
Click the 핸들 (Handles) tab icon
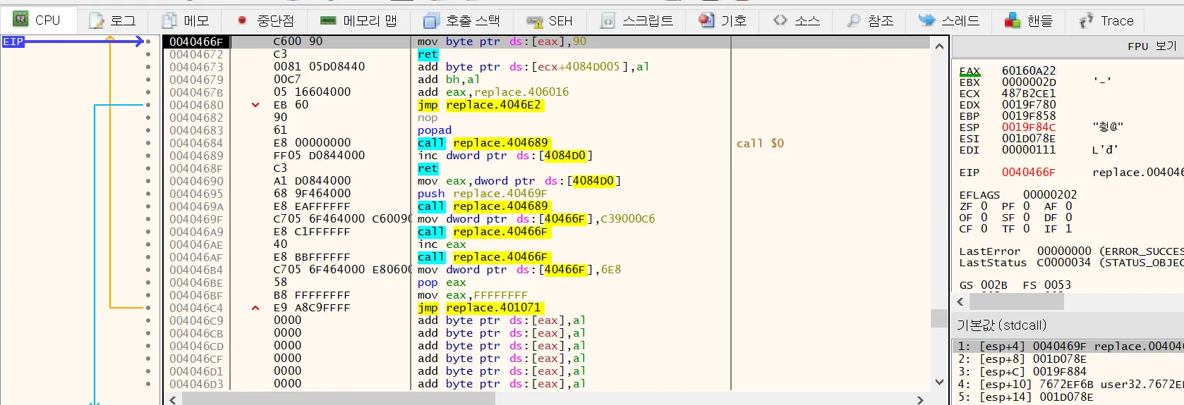1013,21
